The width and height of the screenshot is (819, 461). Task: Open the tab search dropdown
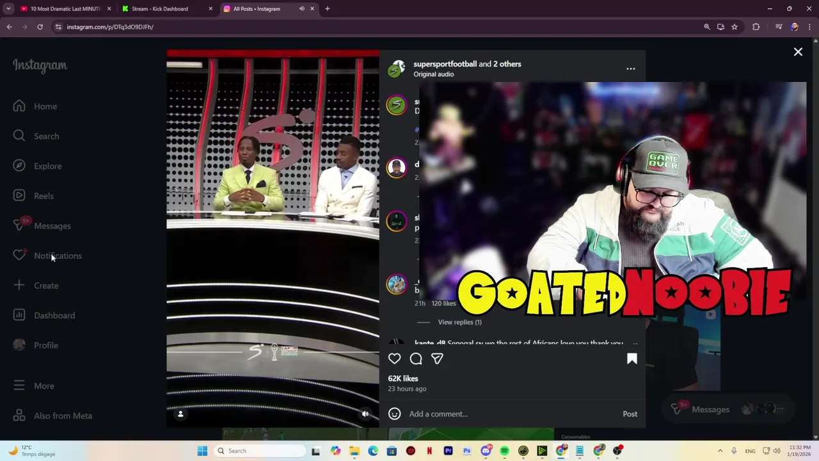[x=8, y=9]
